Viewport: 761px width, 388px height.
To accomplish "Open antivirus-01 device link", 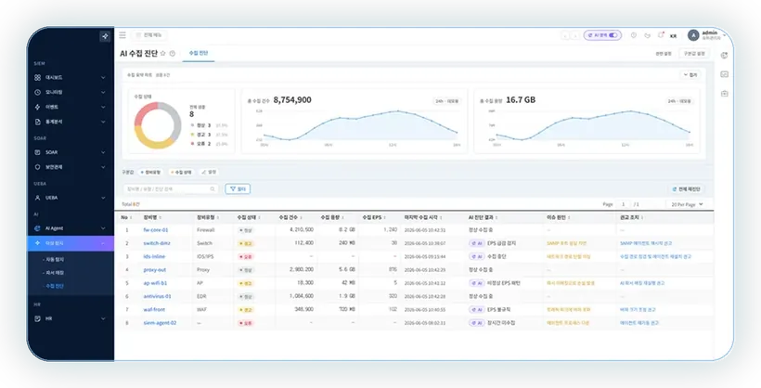I will (157, 296).
